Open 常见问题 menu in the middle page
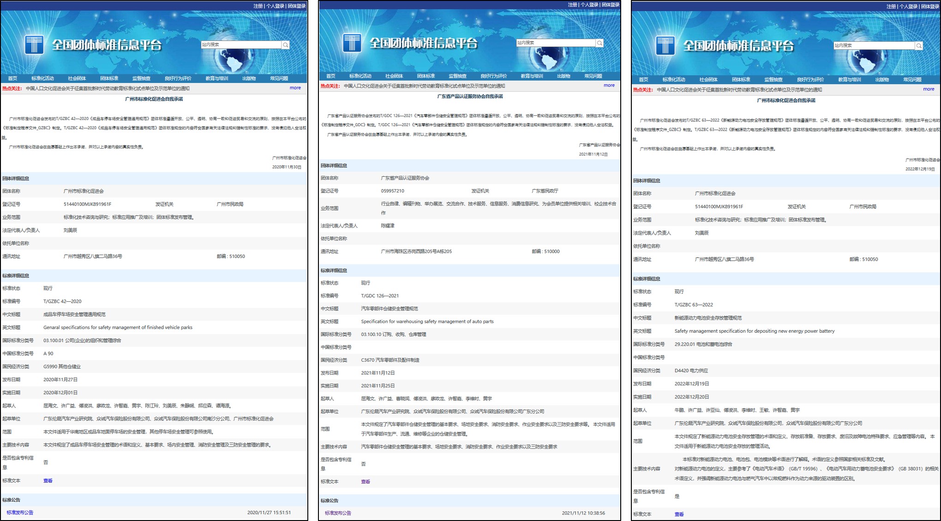Viewport: 941px width, 521px height. 593,76
